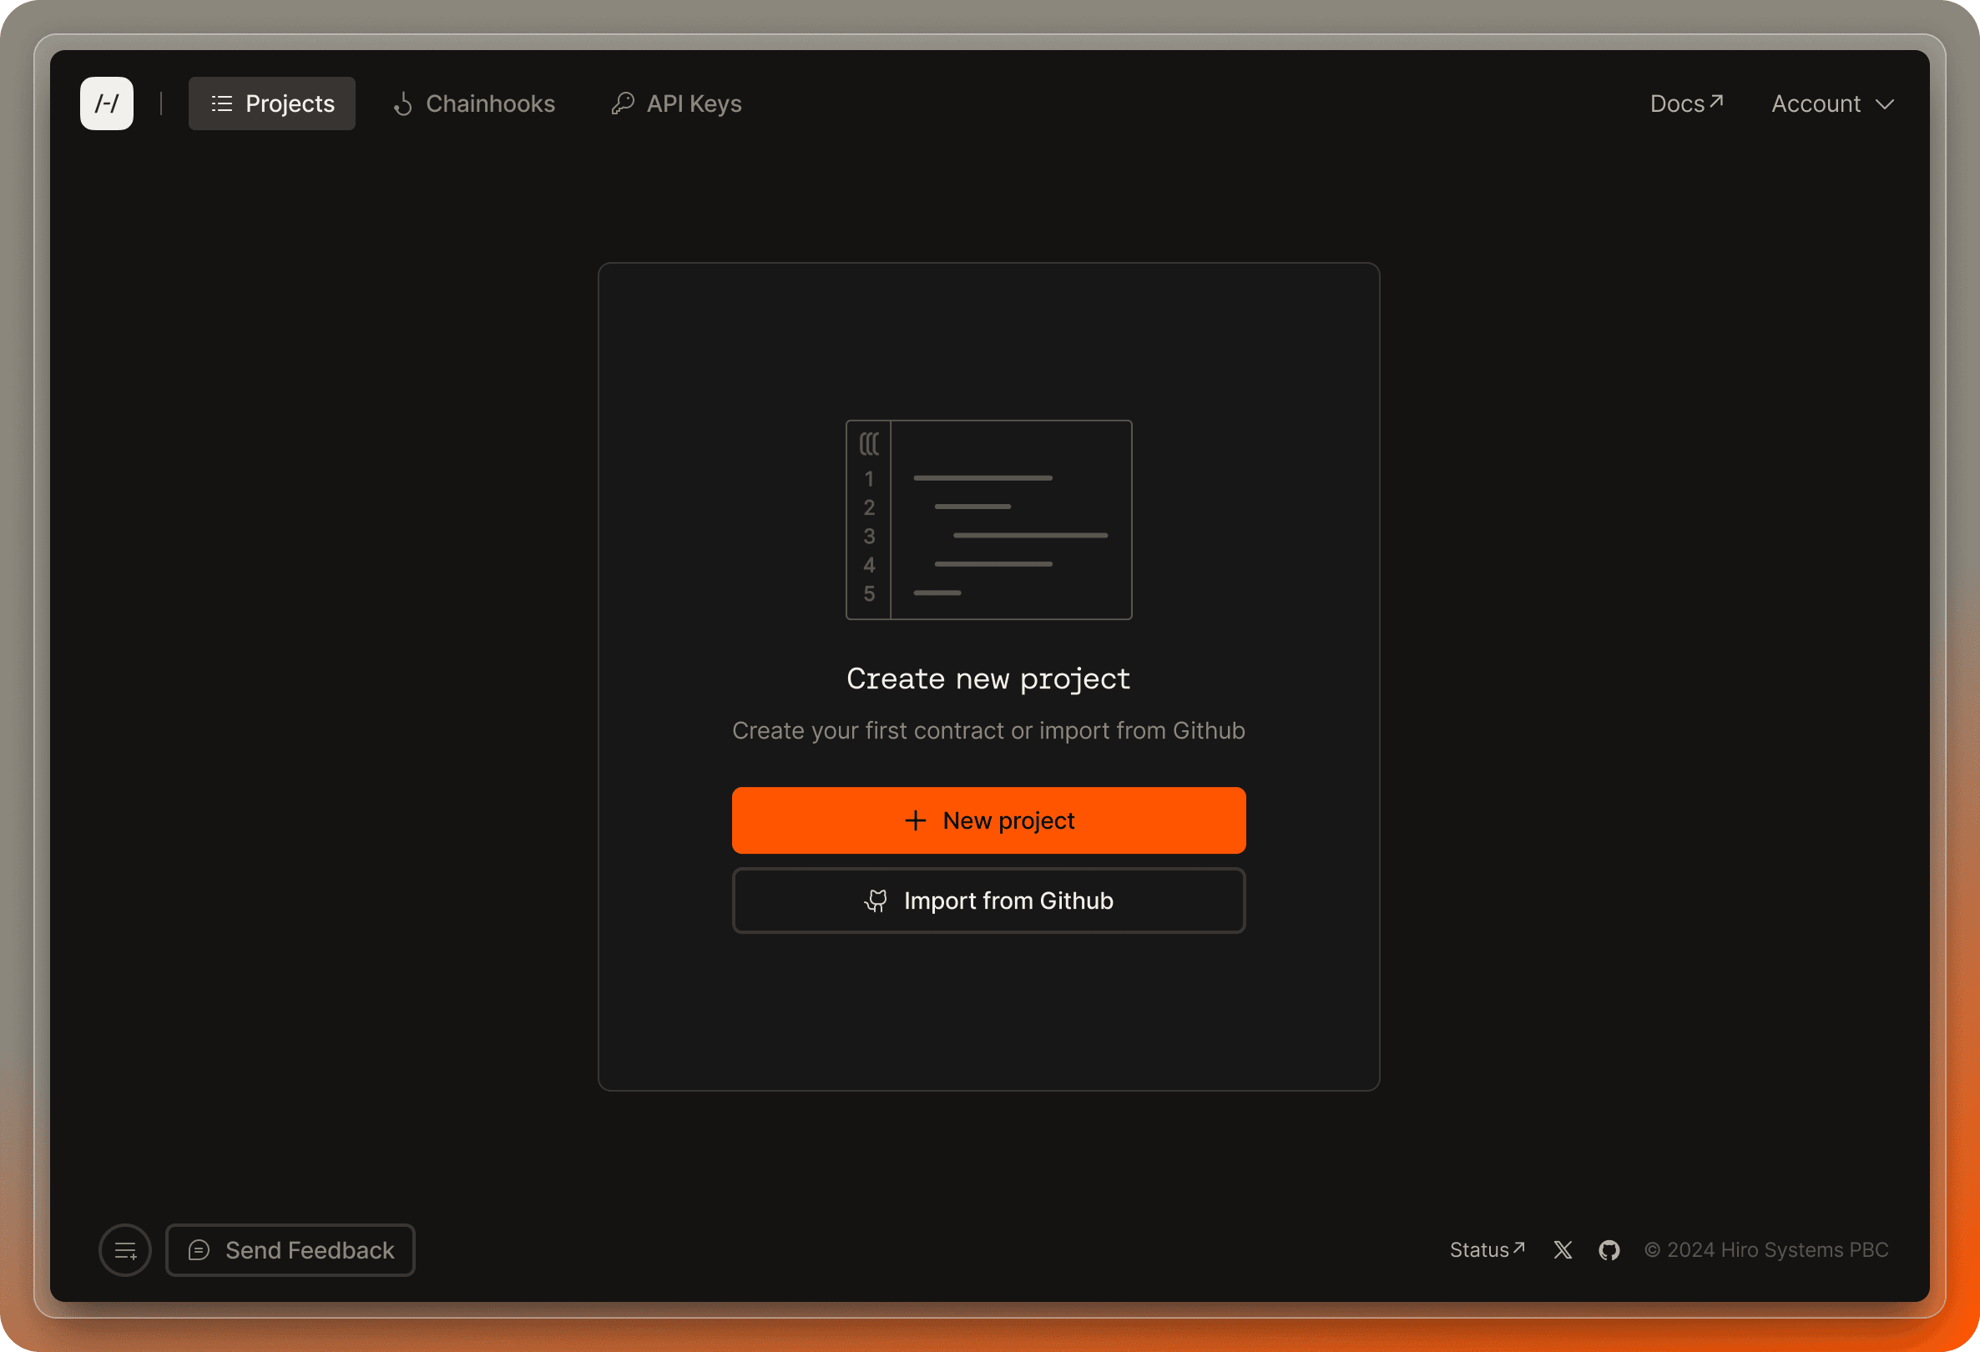
Task: Click the Chainhooks hook icon
Action: pos(403,103)
